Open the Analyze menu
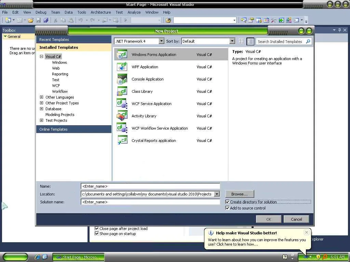This screenshot has height=262, width=350. coord(134,12)
